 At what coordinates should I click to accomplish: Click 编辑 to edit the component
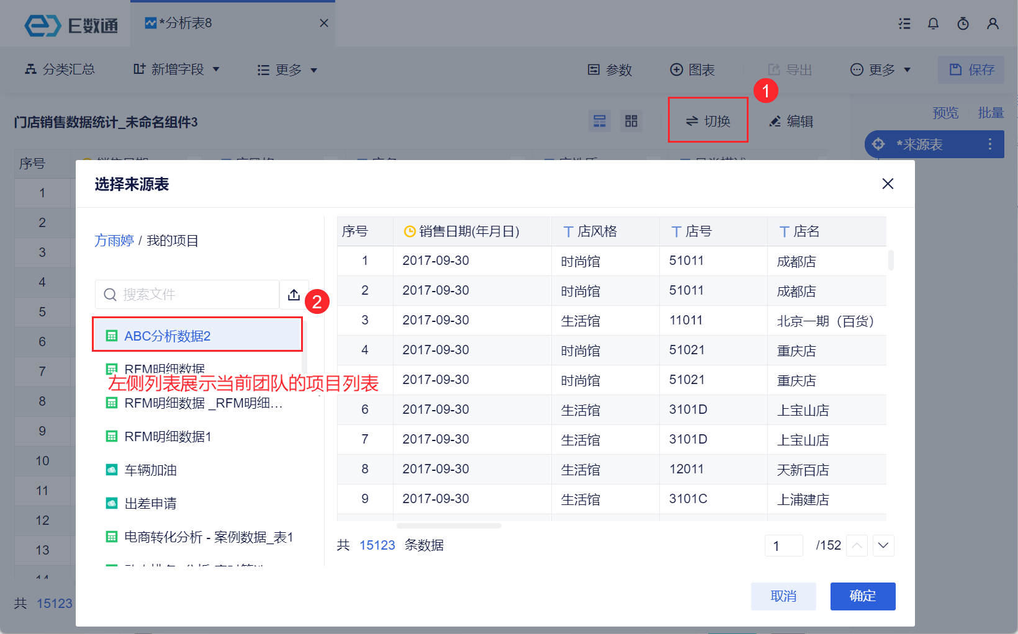pyautogui.click(x=791, y=122)
